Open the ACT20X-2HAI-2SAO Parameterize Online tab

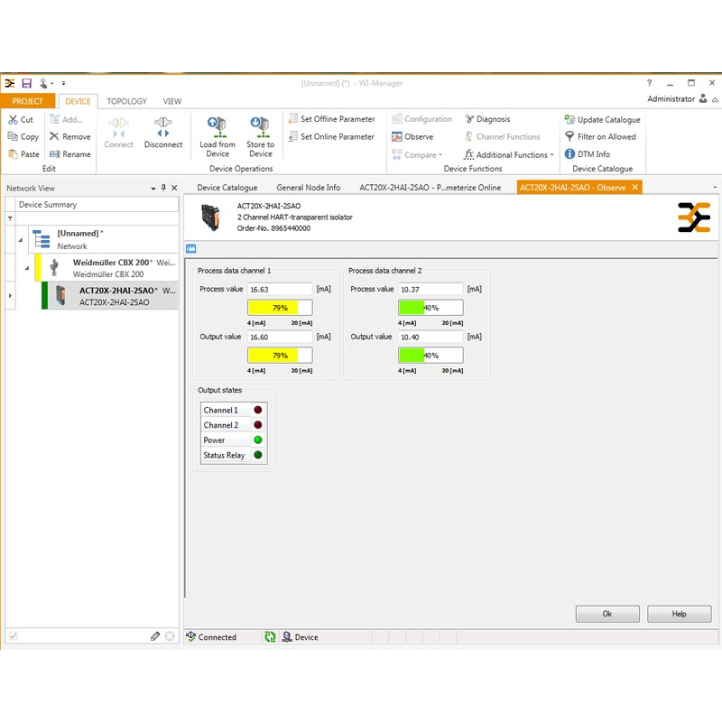[430, 188]
